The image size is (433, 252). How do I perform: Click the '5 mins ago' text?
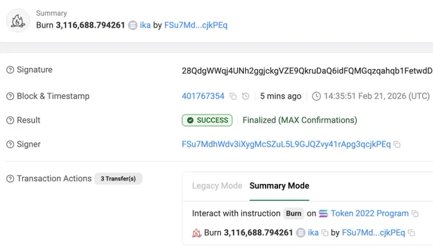tap(281, 96)
